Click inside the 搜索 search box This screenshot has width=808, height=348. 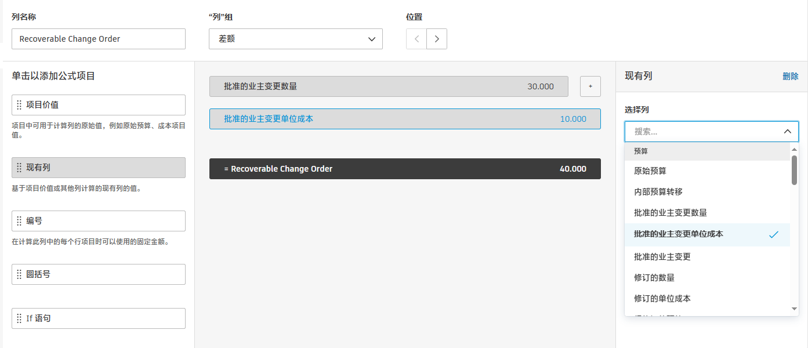696,131
